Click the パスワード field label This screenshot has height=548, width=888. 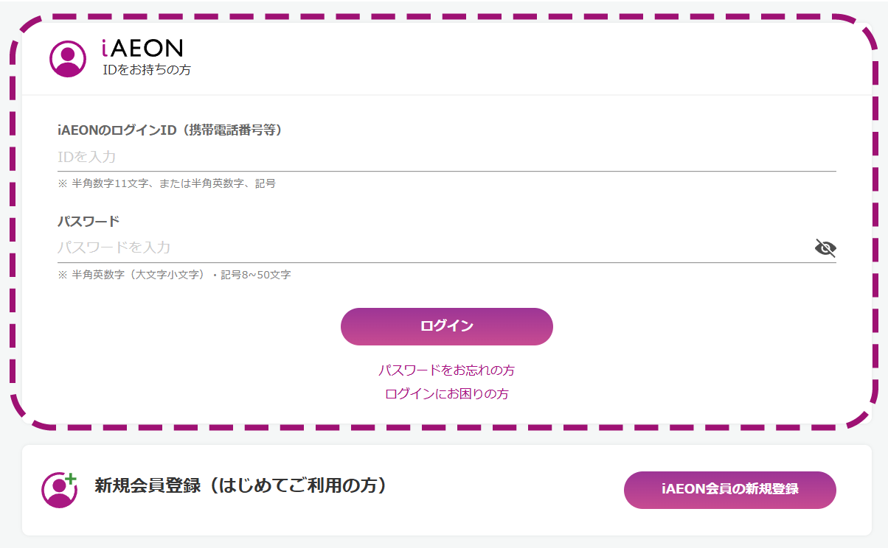tap(89, 221)
